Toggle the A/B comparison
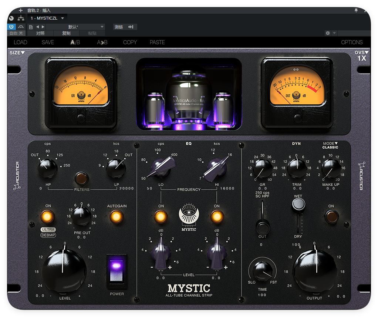The image size is (378, 317). click(x=75, y=42)
